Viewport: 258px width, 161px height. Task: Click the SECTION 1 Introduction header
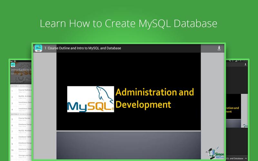pos(21,86)
